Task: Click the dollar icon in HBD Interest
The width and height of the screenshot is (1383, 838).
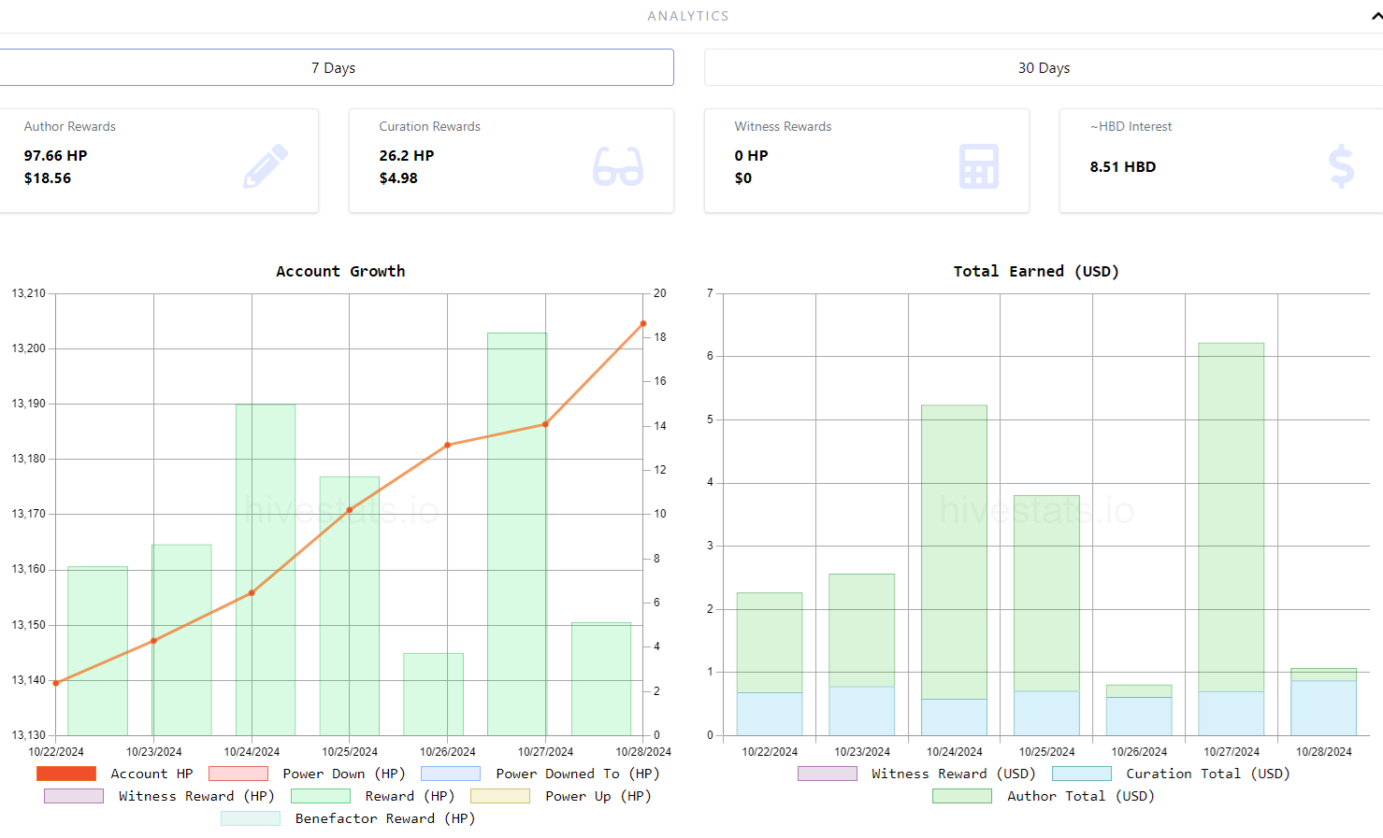Action: click(1341, 166)
